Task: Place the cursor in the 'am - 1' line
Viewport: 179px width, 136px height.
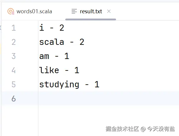Action: pos(54,56)
